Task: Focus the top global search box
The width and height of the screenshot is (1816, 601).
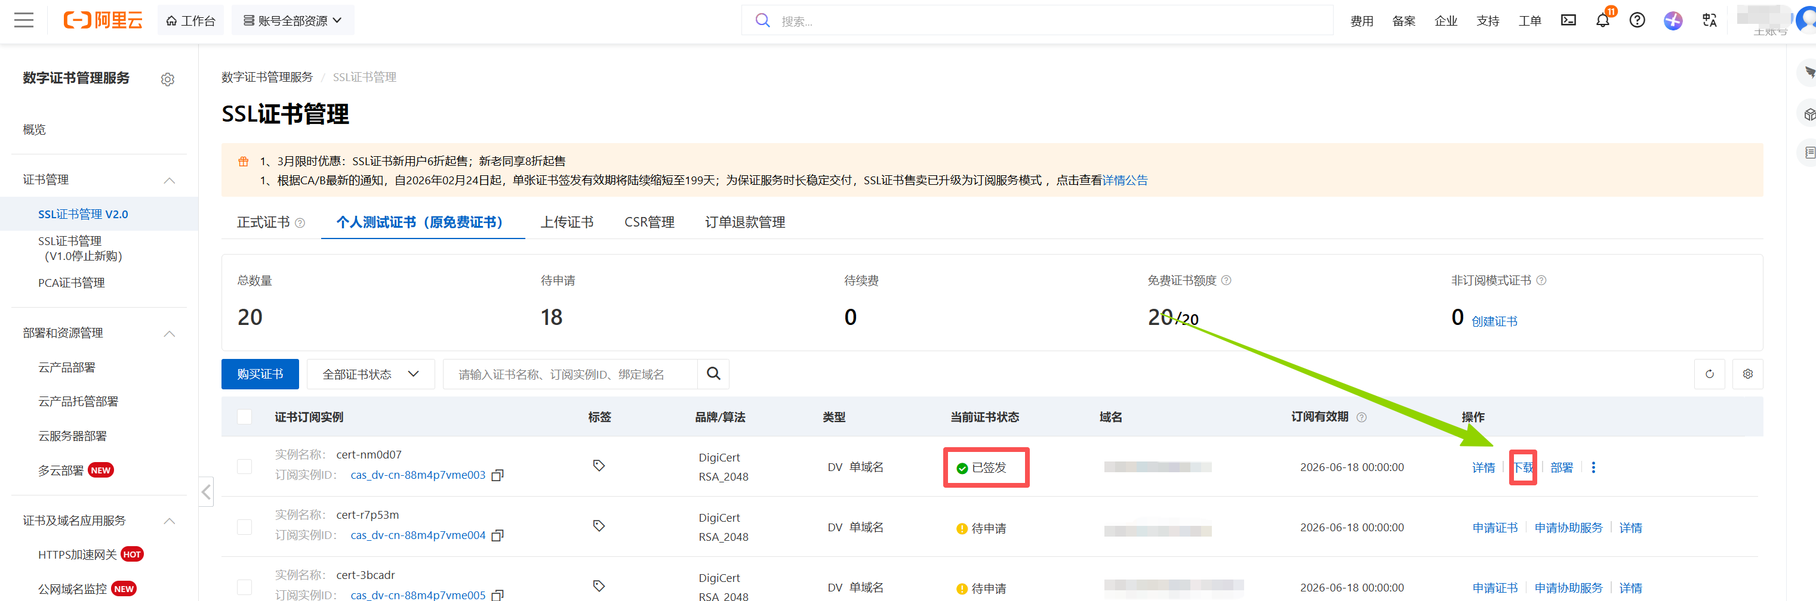Action: [x=1037, y=20]
